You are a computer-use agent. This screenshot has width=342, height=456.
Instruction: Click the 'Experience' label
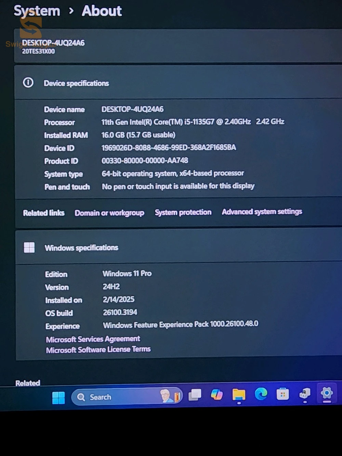point(63,326)
